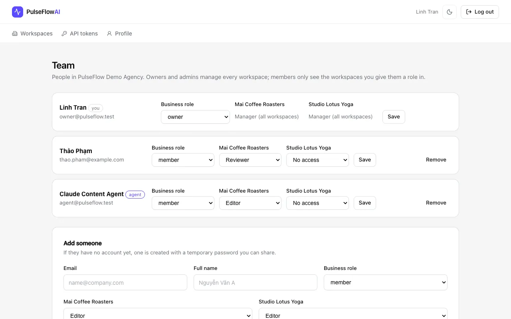
Task: Remove Thảo Phạm from the team
Action: (436, 160)
